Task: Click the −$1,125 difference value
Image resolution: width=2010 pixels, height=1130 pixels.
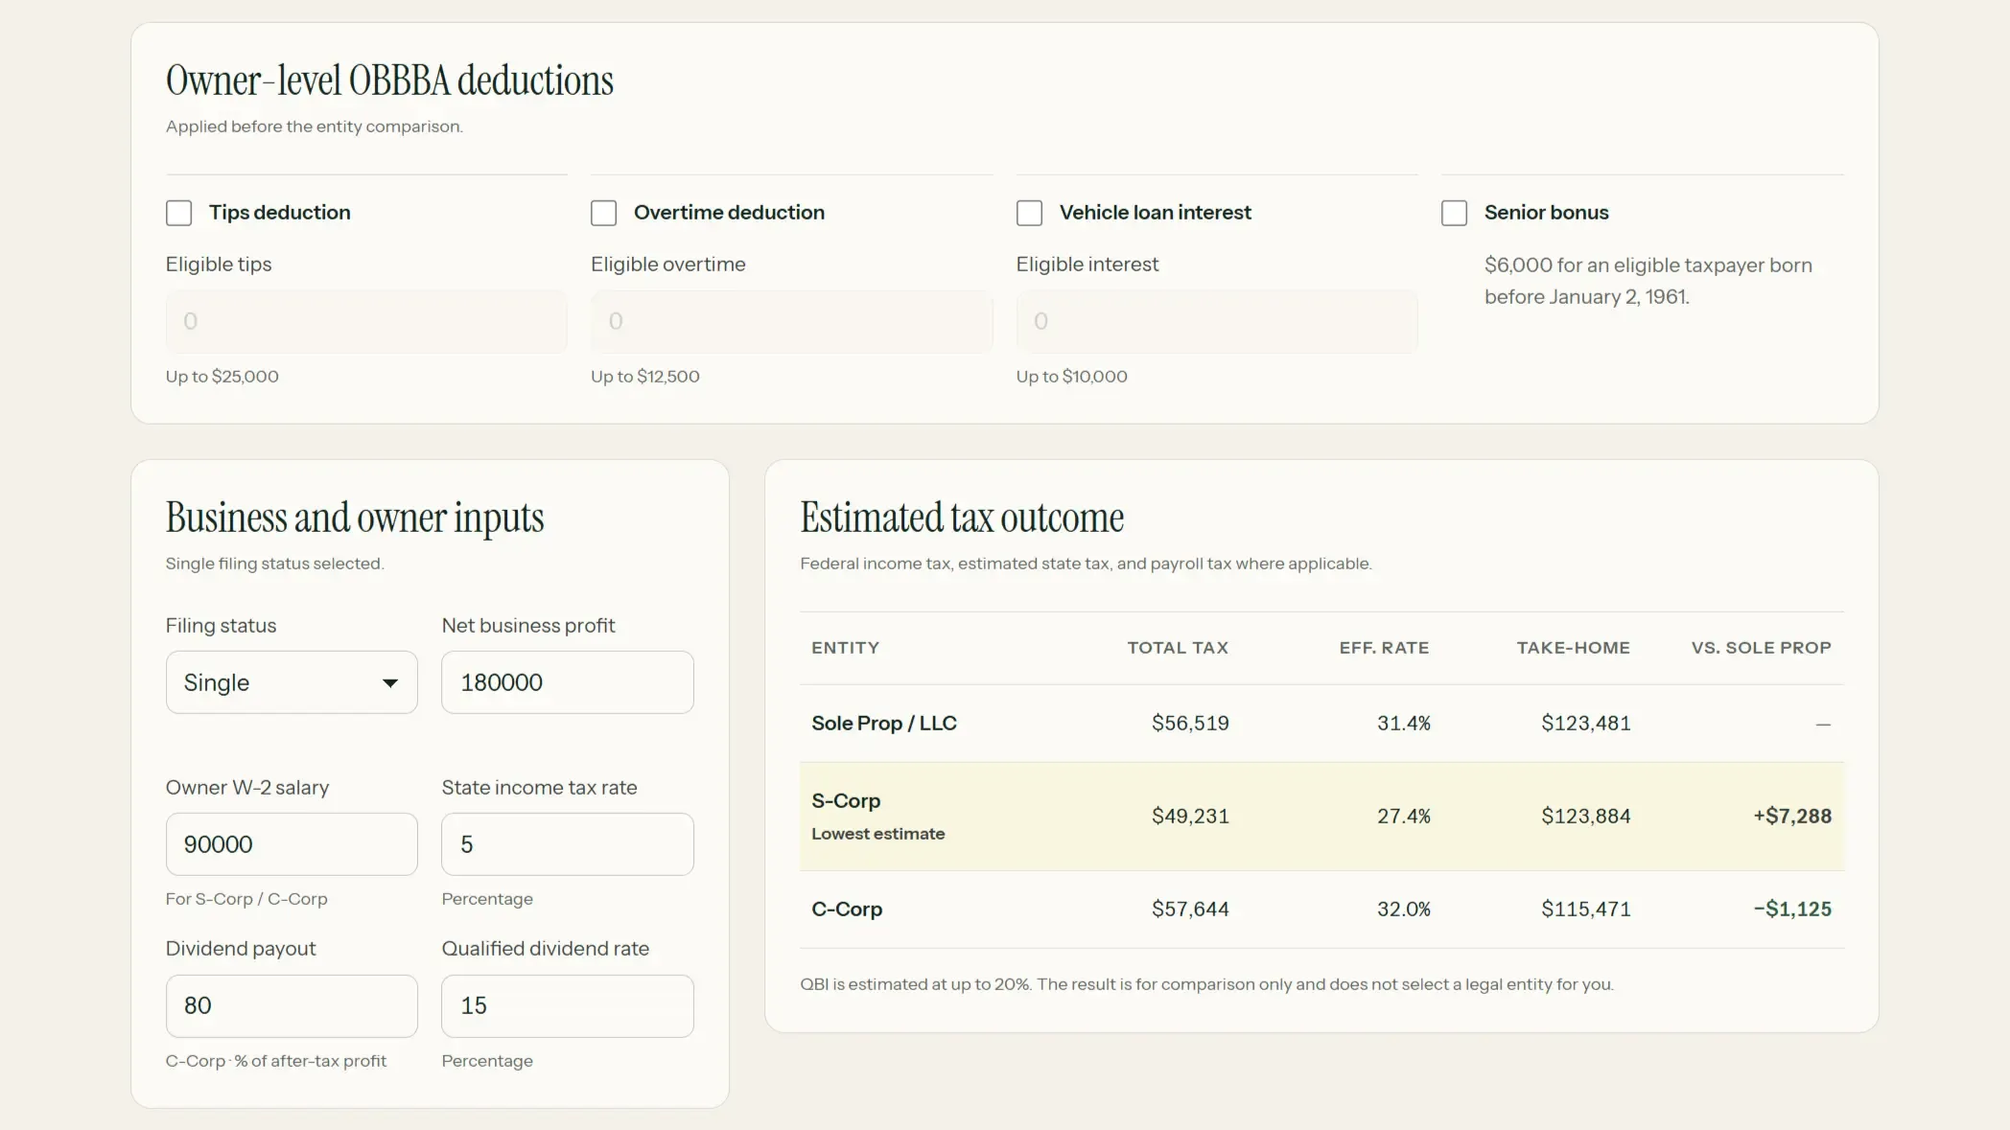Action: point(1792,910)
